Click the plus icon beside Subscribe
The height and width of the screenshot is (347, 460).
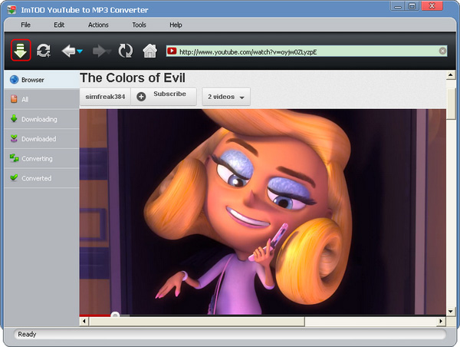141,97
